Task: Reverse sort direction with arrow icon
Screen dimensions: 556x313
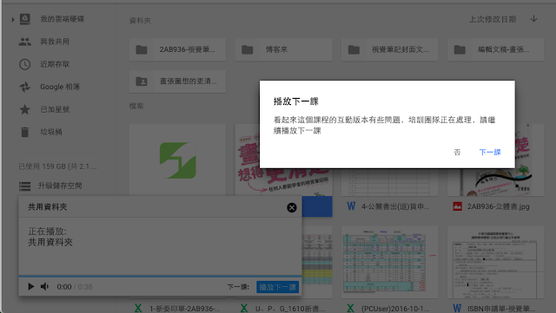Action: 533,19
